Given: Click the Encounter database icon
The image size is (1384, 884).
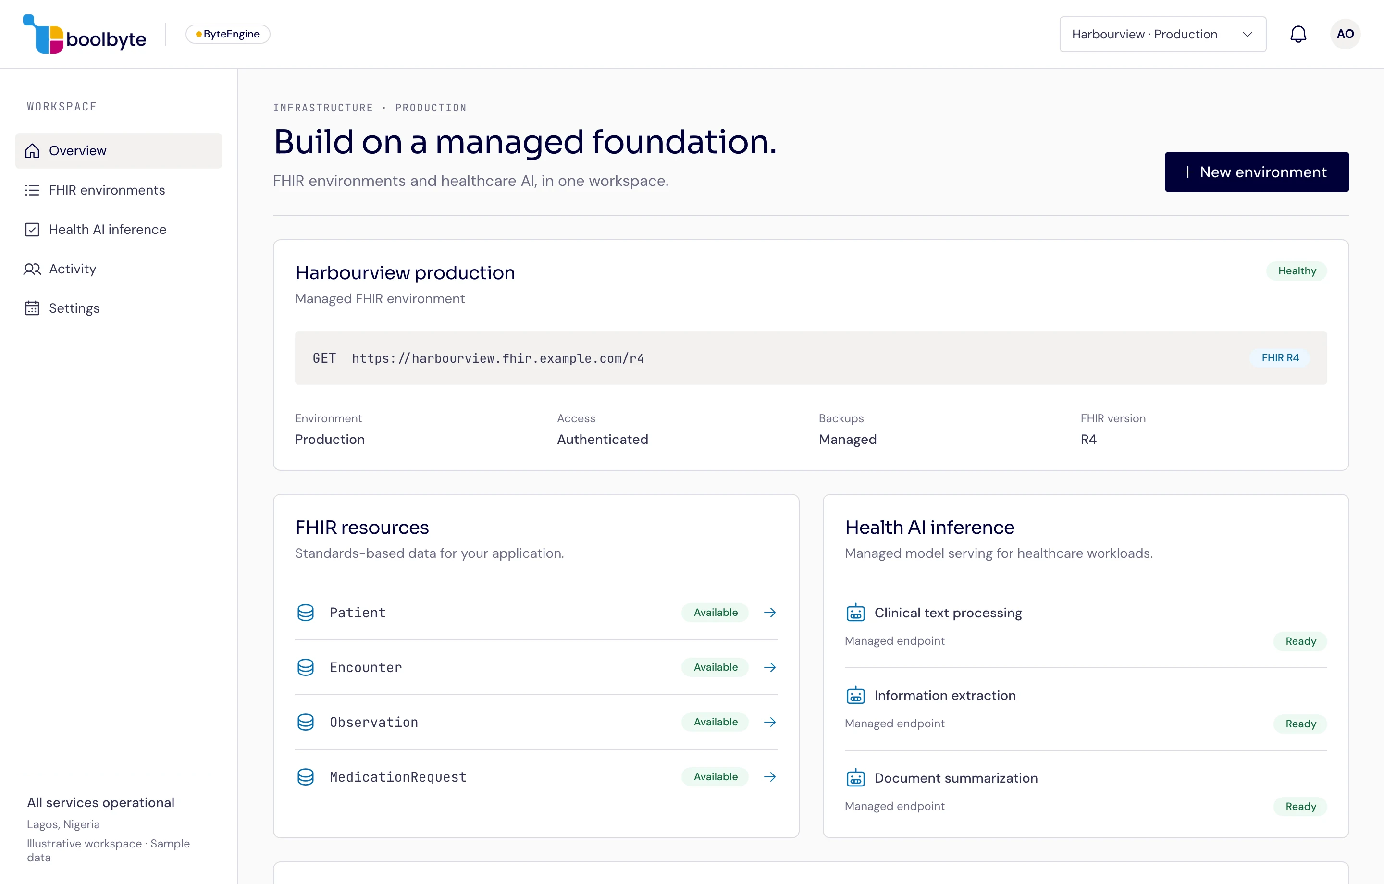Looking at the screenshot, I should click(306, 667).
